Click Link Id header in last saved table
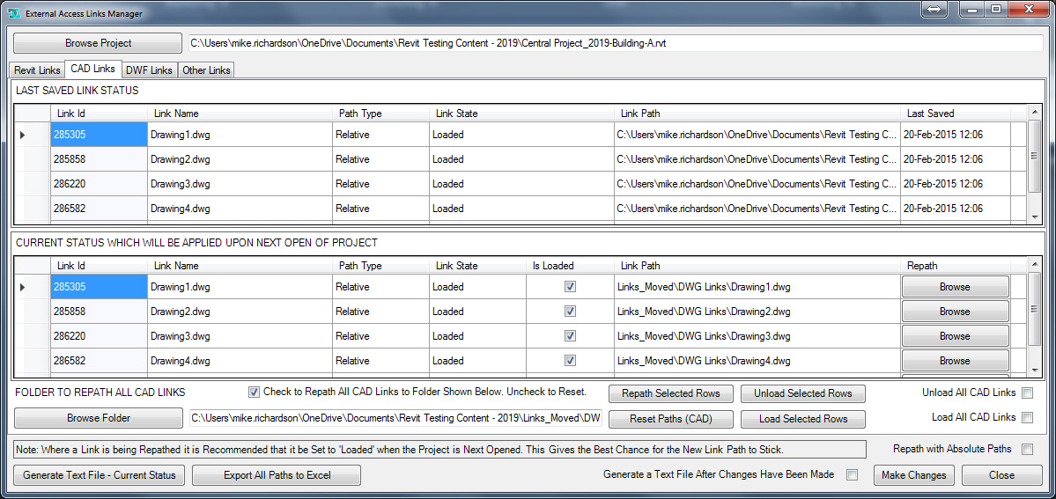The width and height of the screenshot is (1056, 499). click(x=99, y=114)
